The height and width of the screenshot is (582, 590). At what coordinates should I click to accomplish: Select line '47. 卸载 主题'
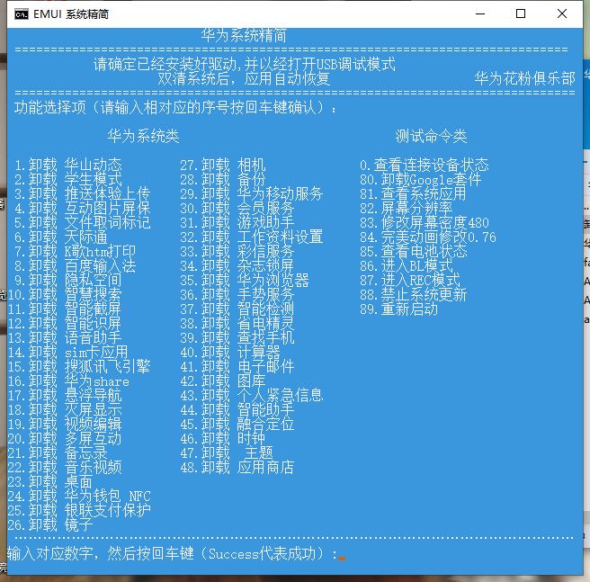pos(227,453)
